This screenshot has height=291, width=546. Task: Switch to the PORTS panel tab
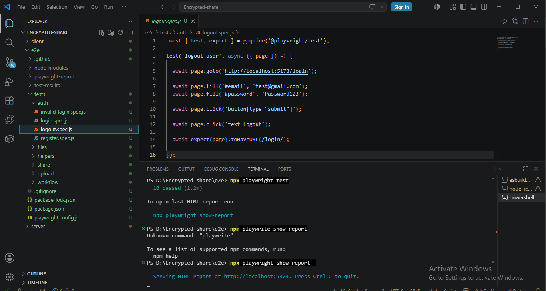285,169
